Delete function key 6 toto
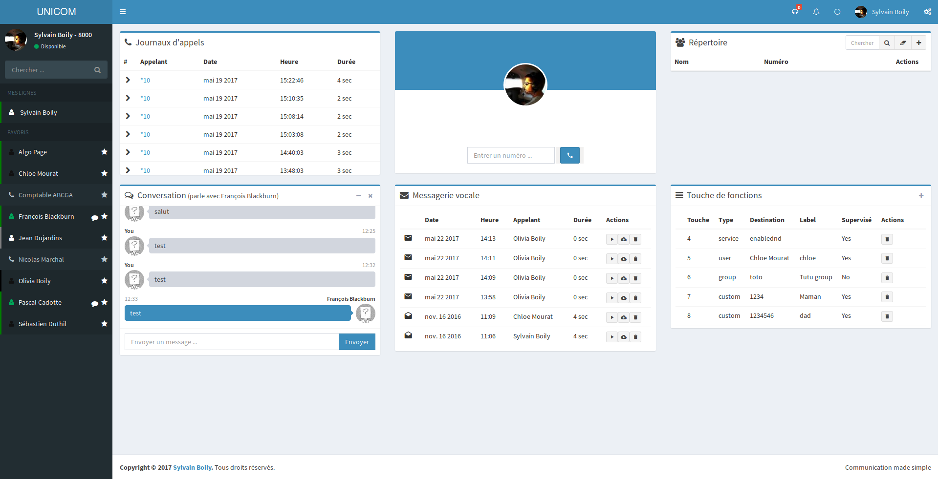 [887, 278]
